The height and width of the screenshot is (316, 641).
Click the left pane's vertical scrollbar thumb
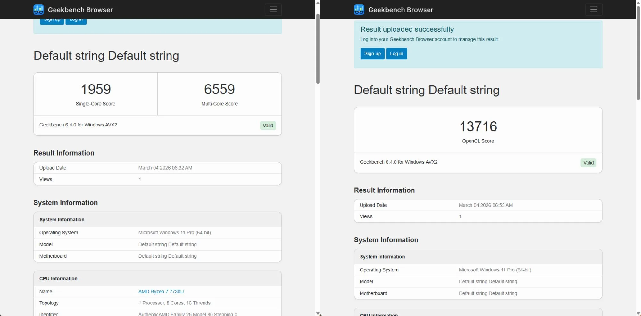[318, 48]
